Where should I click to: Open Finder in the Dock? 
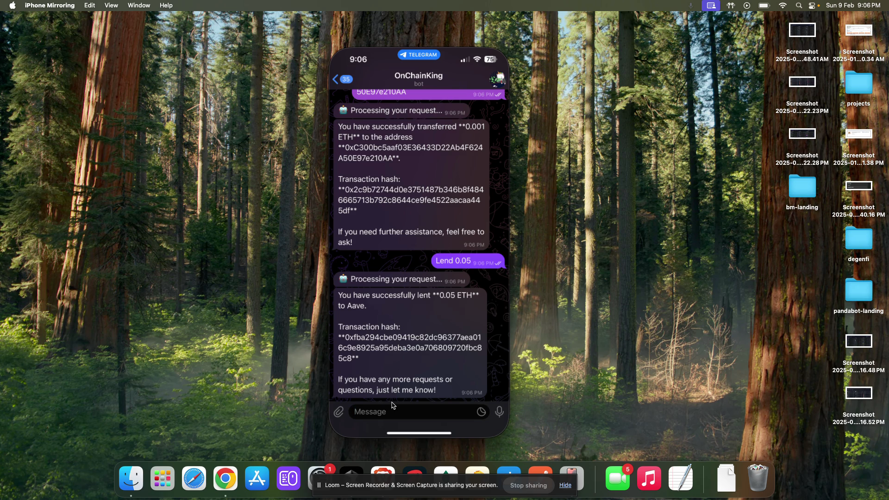tap(131, 478)
